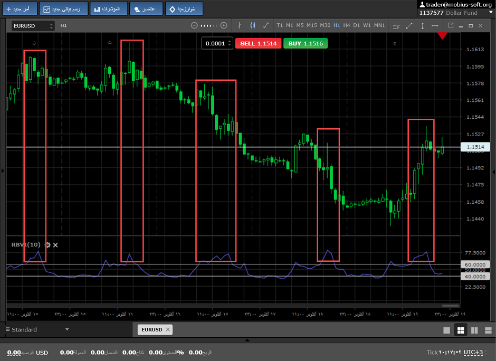This screenshot has width=496, height=361.
Task: Switch to vertical split chart layout
Action: (x=474, y=330)
